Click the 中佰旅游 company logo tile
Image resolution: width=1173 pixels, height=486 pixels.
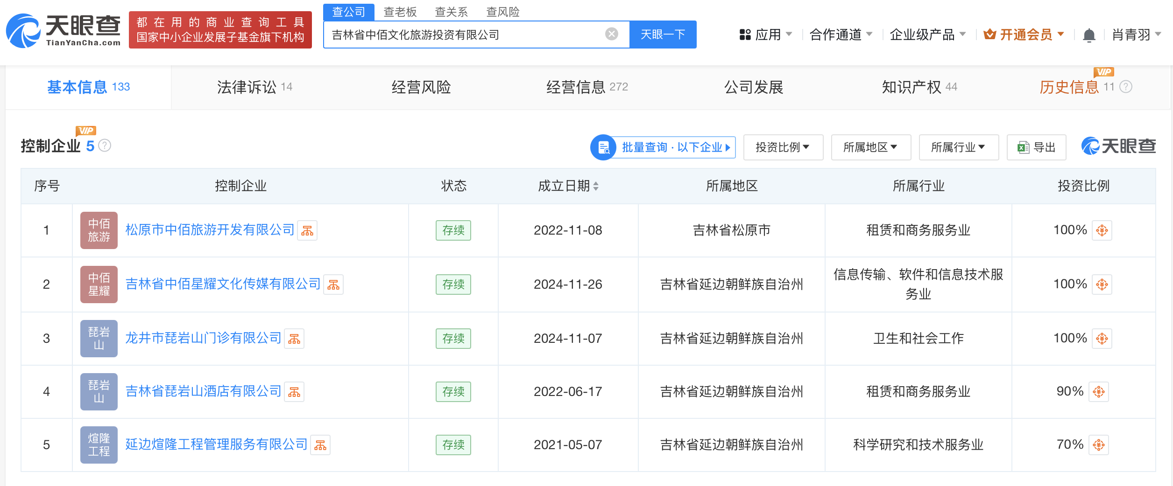99,230
